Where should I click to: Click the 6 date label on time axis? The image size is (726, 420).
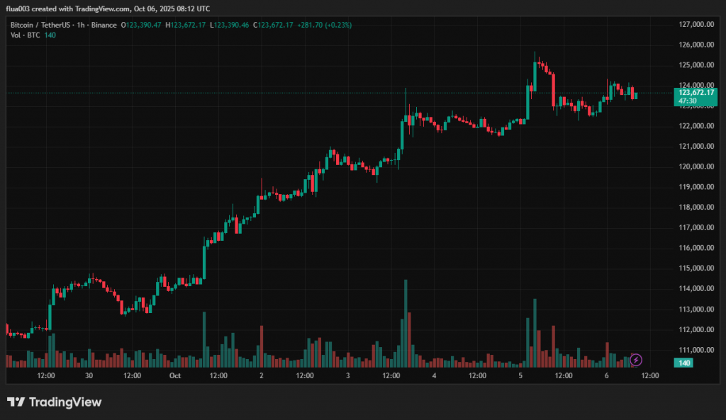point(607,375)
